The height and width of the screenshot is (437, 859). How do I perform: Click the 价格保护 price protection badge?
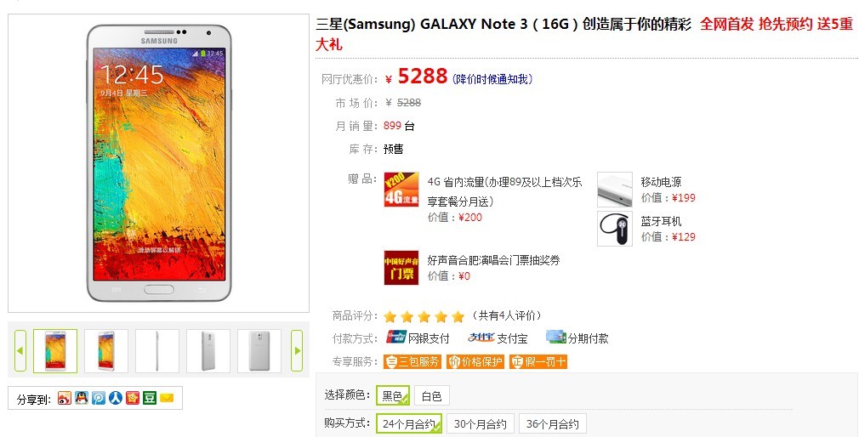(x=475, y=361)
